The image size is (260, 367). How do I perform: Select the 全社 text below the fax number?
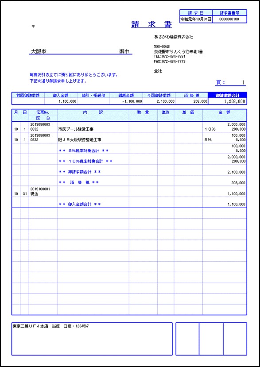158,71
